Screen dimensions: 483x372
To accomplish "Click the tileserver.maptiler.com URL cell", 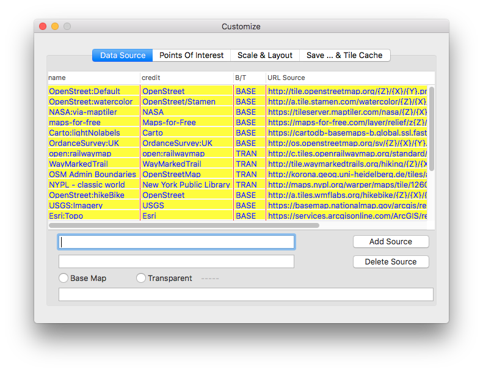I will click(347, 112).
